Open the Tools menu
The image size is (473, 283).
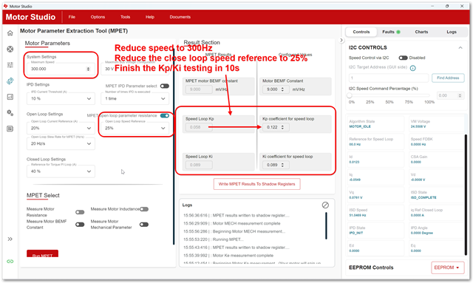(x=125, y=17)
